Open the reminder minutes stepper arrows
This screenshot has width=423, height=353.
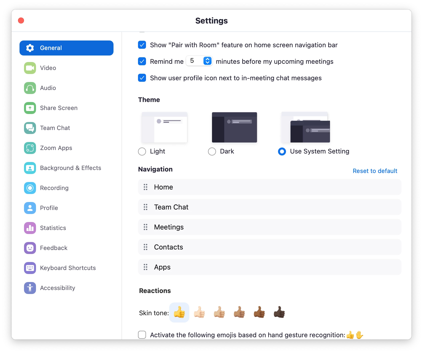[x=207, y=61]
